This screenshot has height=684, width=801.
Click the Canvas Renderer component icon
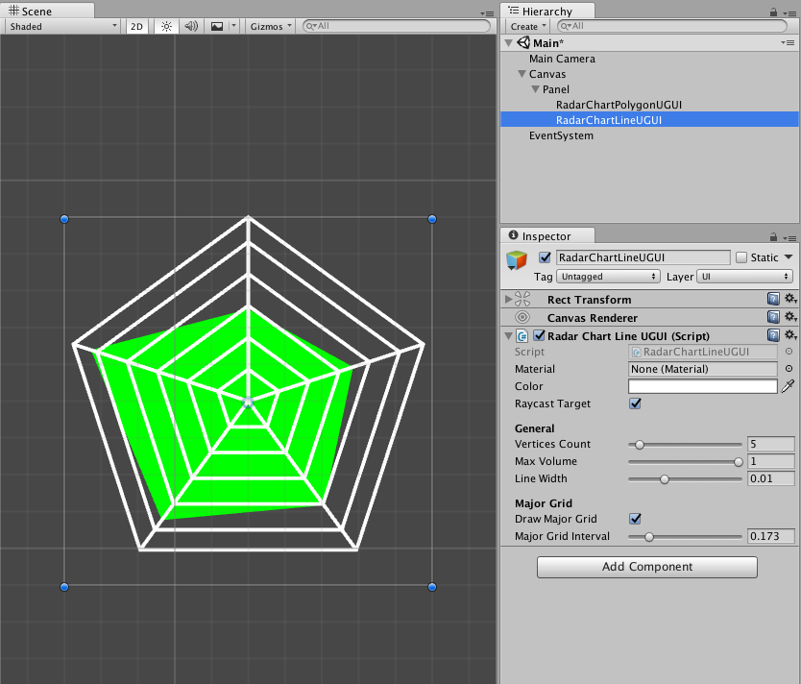[x=522, y=317]
